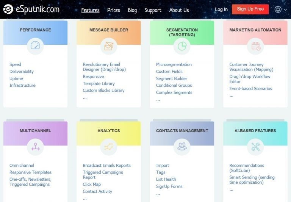291x202 pixels.
Task: Open the Click Map link
Action: click(92, 184)
